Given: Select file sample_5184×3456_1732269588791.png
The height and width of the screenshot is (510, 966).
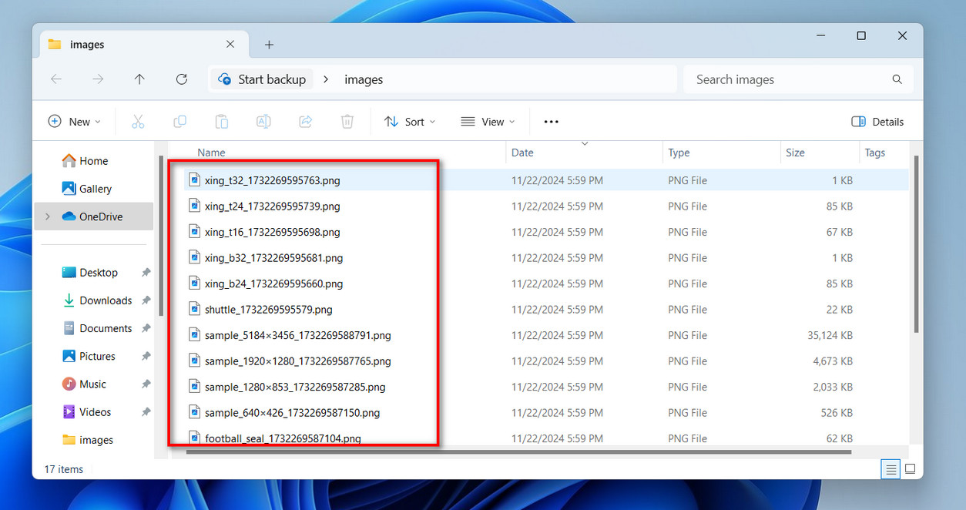Looking at the screenshot, I should coord(298,335).
